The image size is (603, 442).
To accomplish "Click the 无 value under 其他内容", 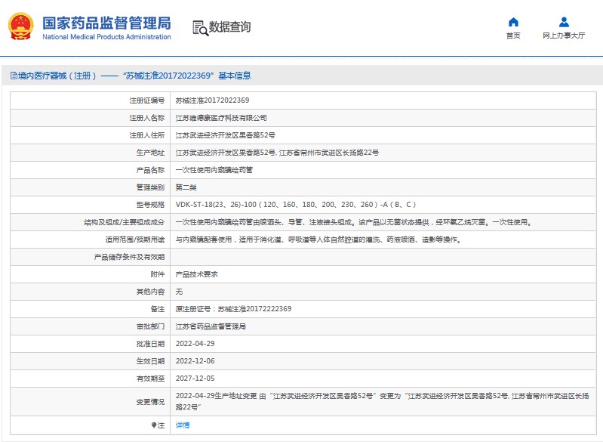I will 179,292.
